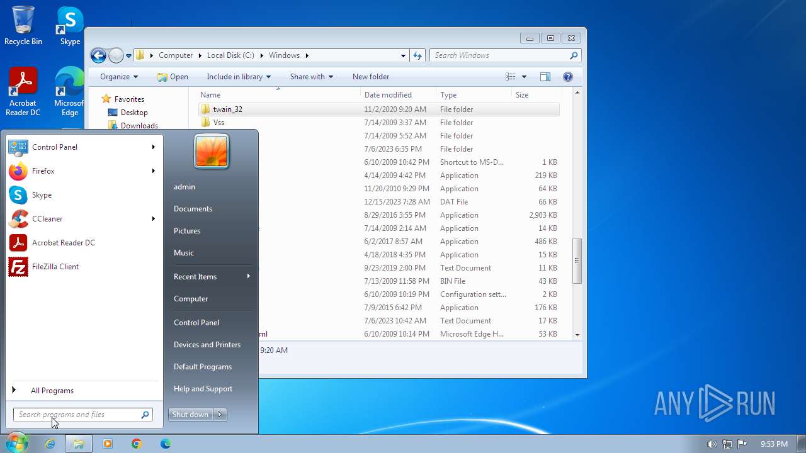The height and width of the screenshot is (453, 806).
Task: Expand Firefox jump list arrow
Action: point(153,171)
